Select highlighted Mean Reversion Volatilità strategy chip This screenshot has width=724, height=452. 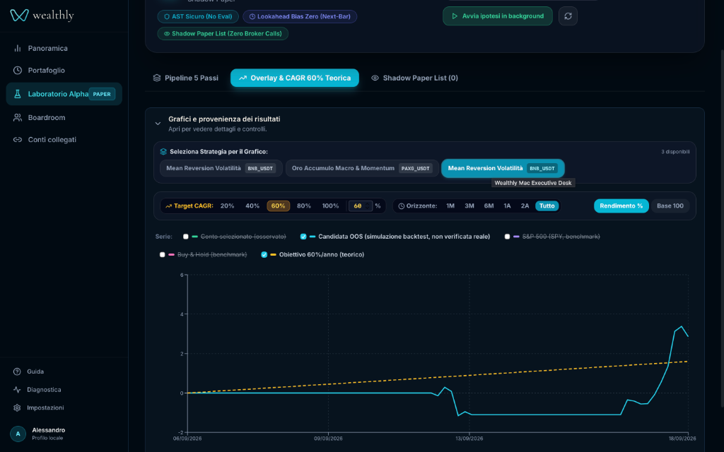pyautogui.click(x=503, y=168)
